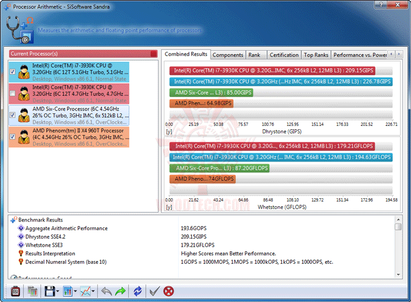Select the Dhrystone SSE4.2 row

pyautogui.click(x=202, y=236)
